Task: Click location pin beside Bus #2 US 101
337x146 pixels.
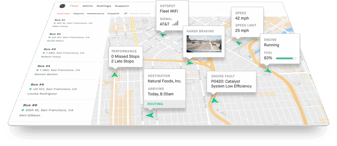Action: click(x=50, y=37)
